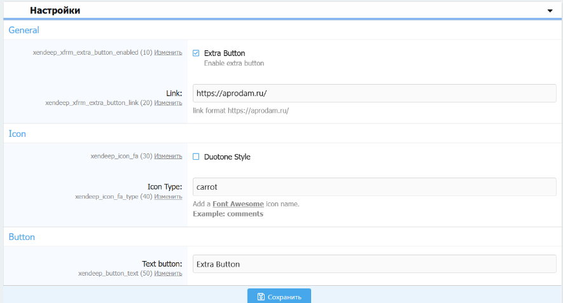The height and width of the screenshot is (303, 563).
Task: Click the Button section heading
Action: (x=22, y=237)
